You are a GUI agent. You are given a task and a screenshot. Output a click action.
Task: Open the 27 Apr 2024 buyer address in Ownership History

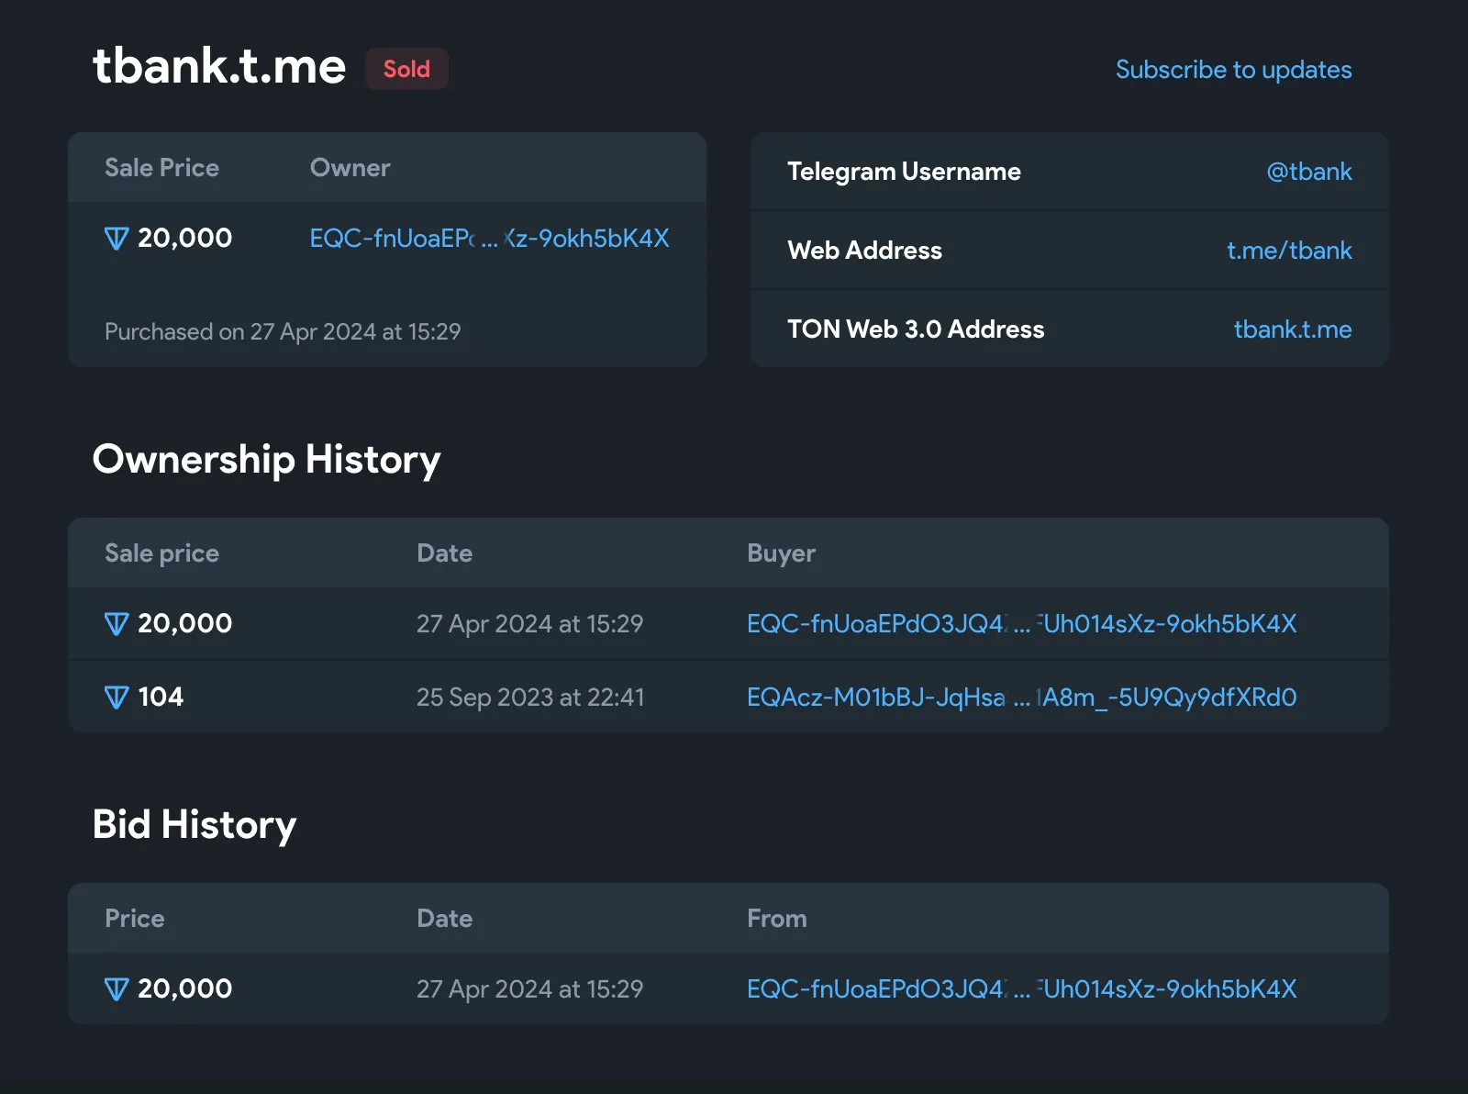pos(1021,624)
